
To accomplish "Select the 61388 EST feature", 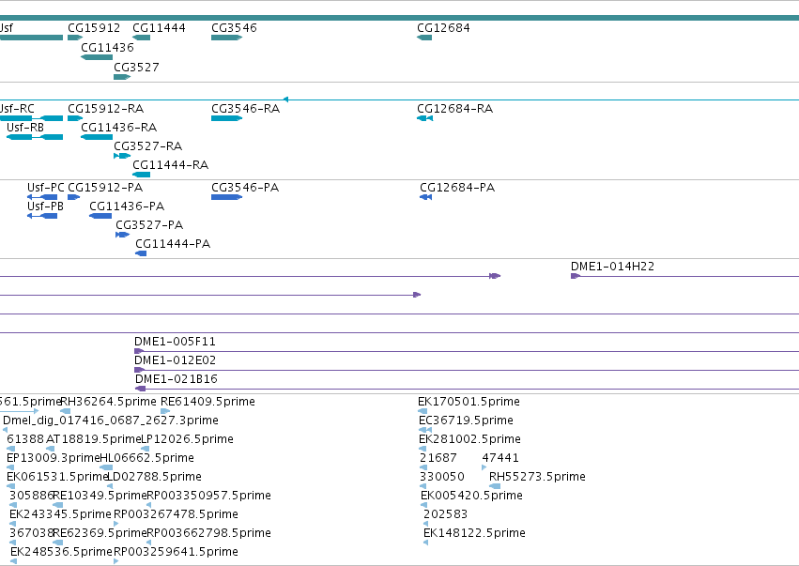I will click(x=10, y=449).
